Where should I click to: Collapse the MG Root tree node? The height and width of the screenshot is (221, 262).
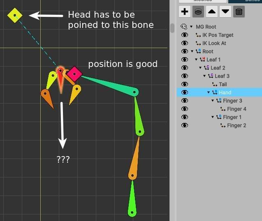192,27
